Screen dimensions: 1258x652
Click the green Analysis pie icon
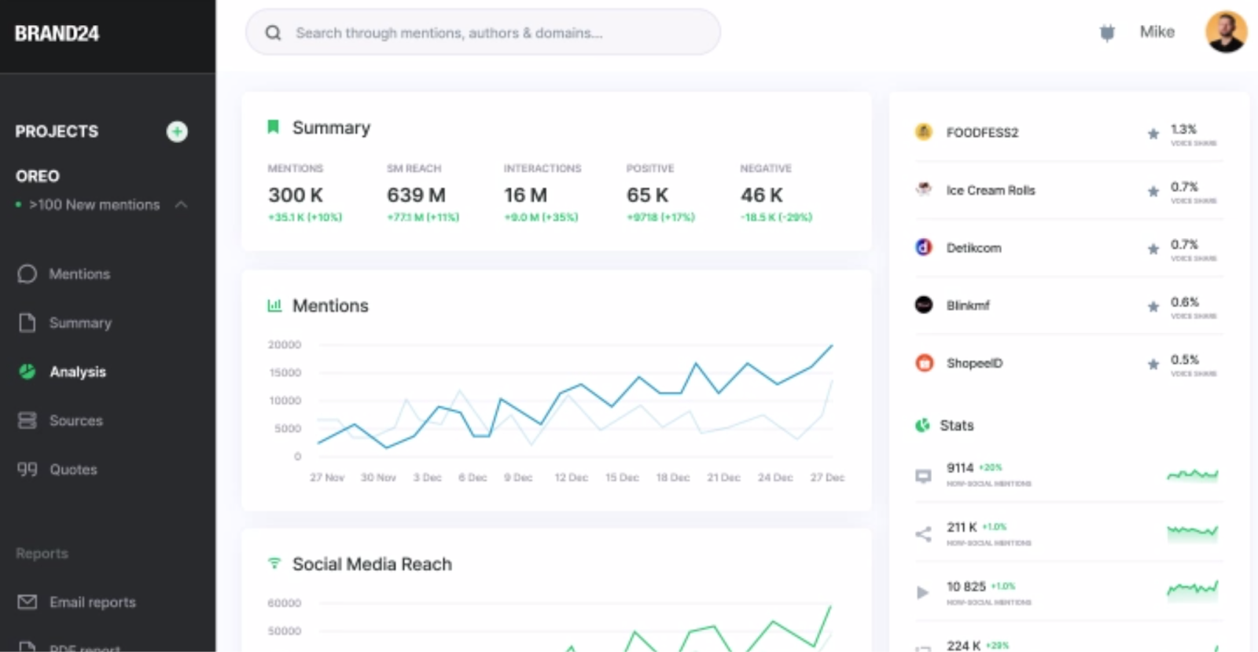click(x=28, y=372)
